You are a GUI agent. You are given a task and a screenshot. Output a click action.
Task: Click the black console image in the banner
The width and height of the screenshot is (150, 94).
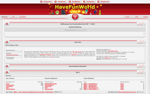63,12
